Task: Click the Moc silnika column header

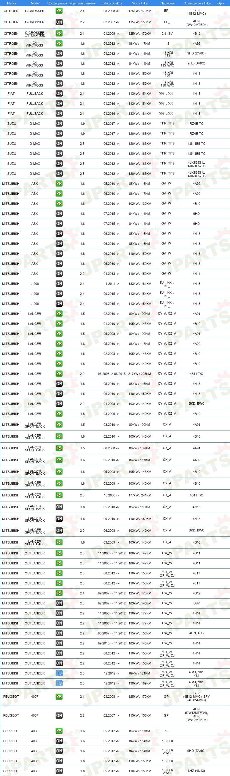Action: 140,3
